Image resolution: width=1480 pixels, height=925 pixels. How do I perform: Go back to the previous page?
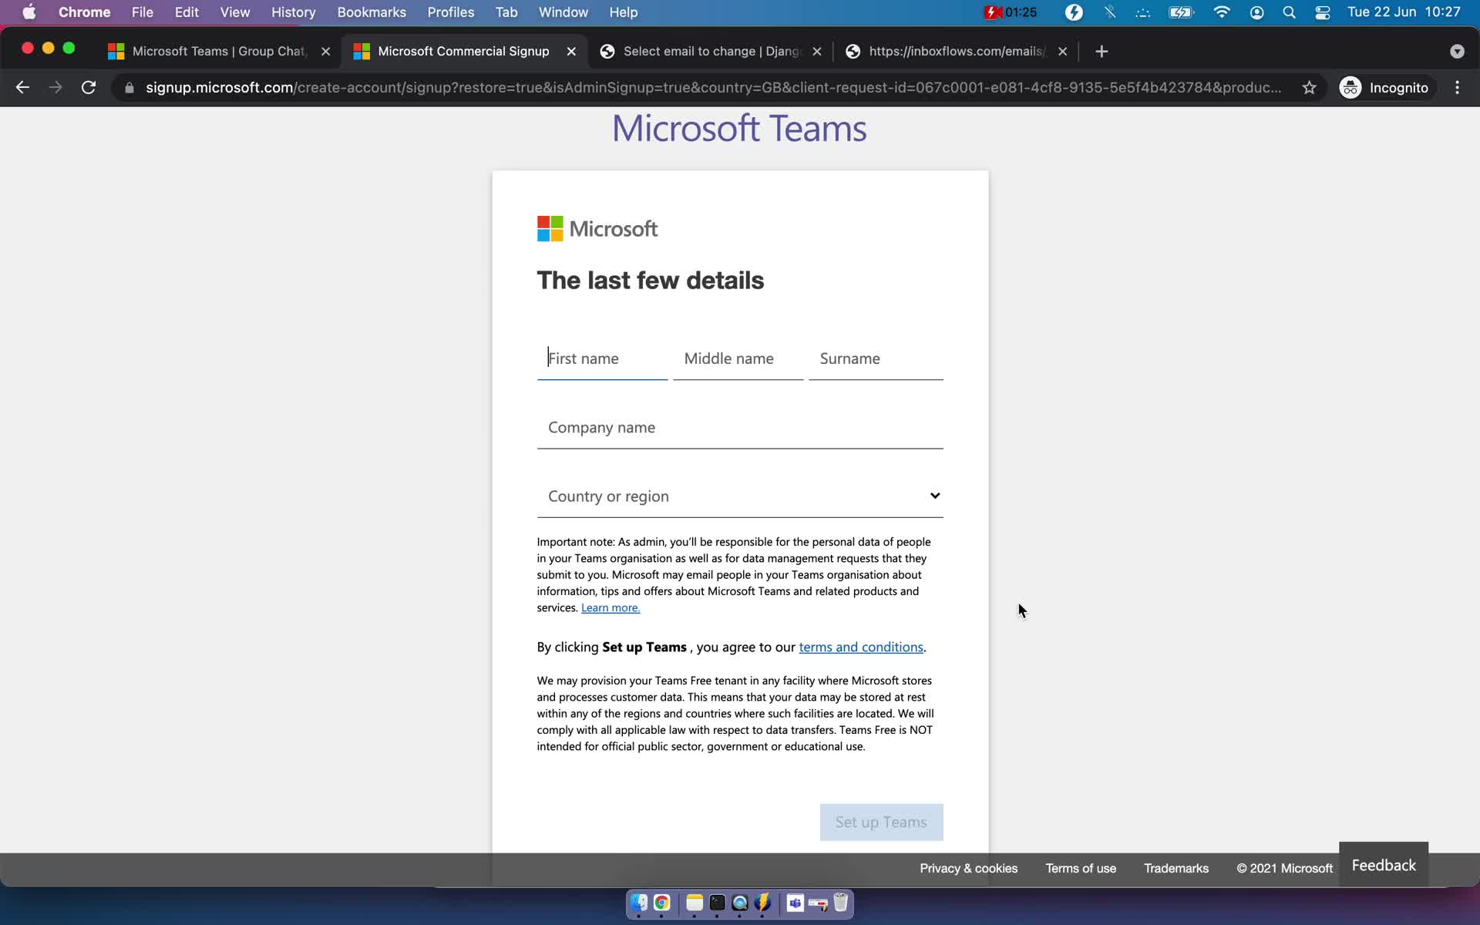[x=22, y=88]
